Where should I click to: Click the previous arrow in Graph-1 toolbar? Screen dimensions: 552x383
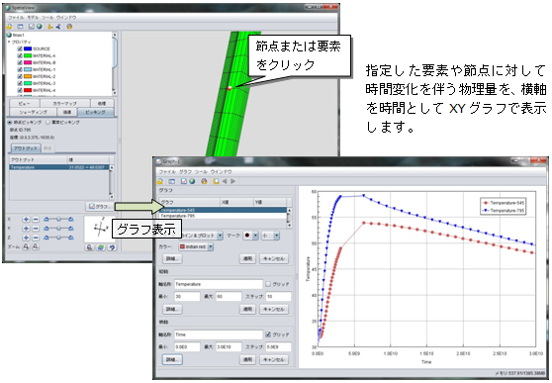pos(225,181)
